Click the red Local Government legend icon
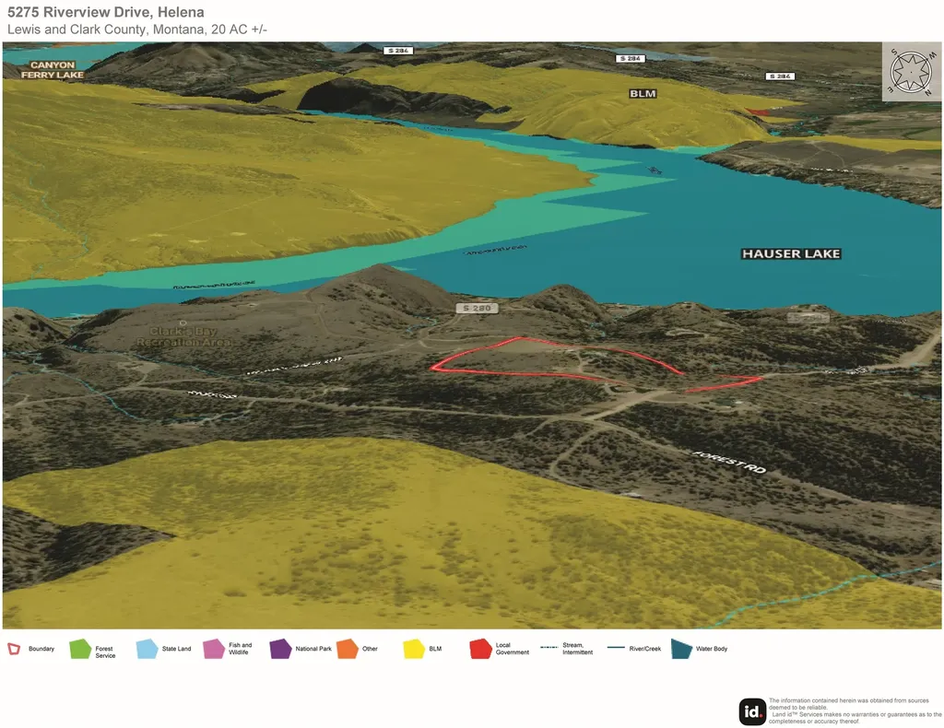This screenshot has width=944, height=728. (x=480, y=649)
